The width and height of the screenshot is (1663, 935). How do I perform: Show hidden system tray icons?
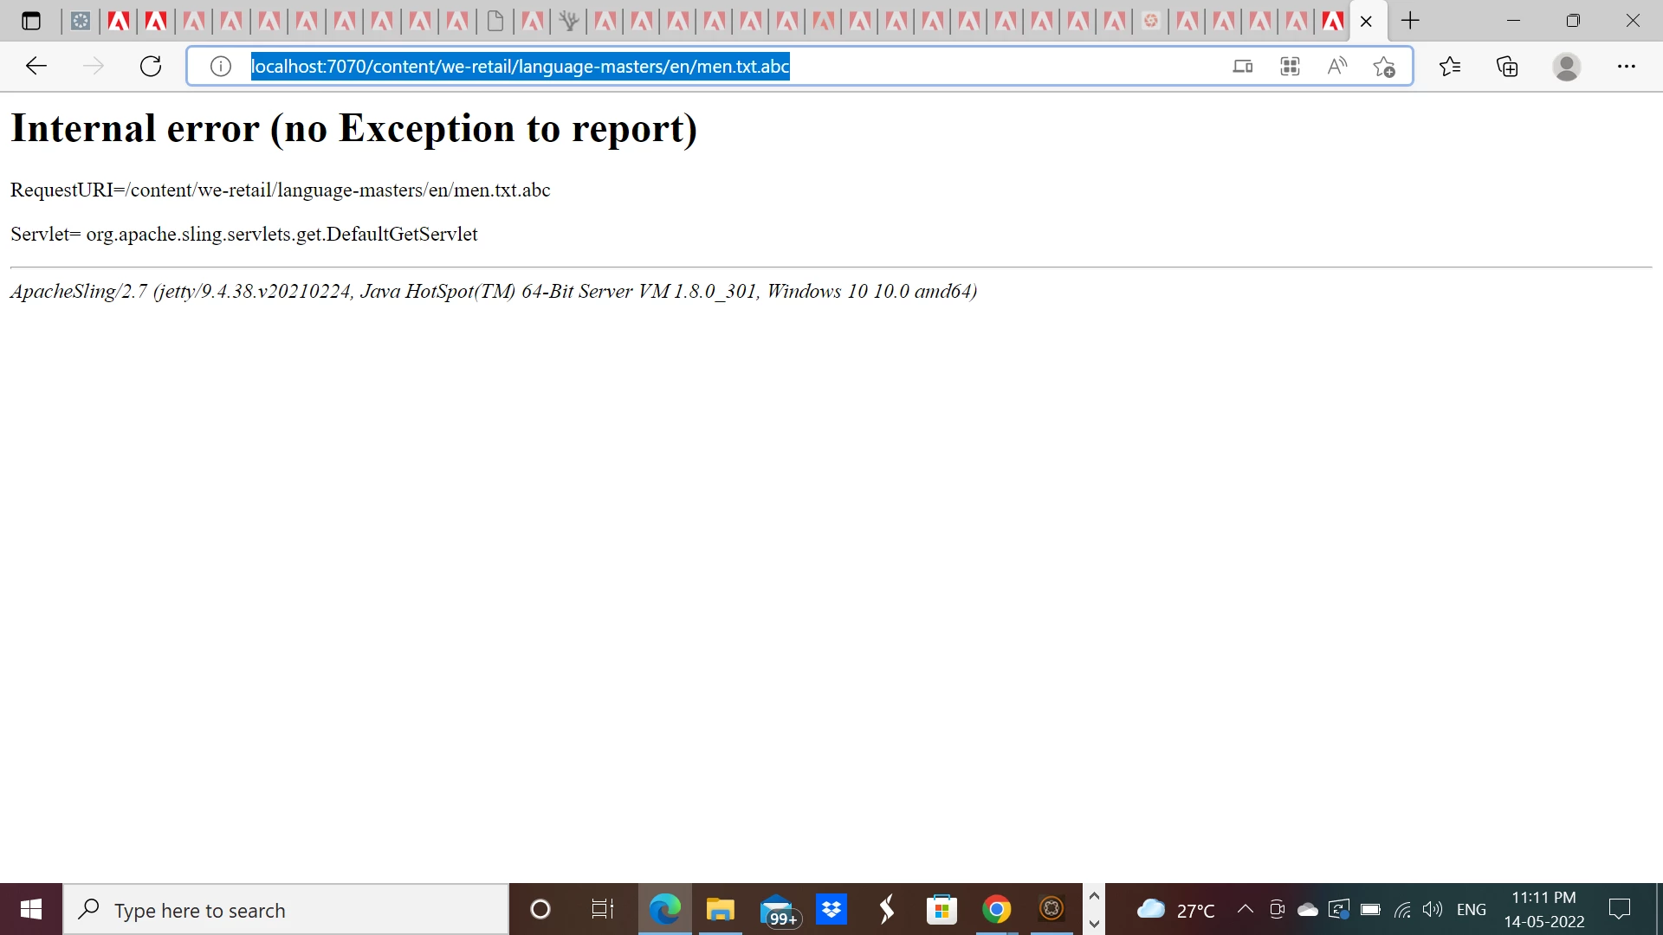[x=1245, y=909]
